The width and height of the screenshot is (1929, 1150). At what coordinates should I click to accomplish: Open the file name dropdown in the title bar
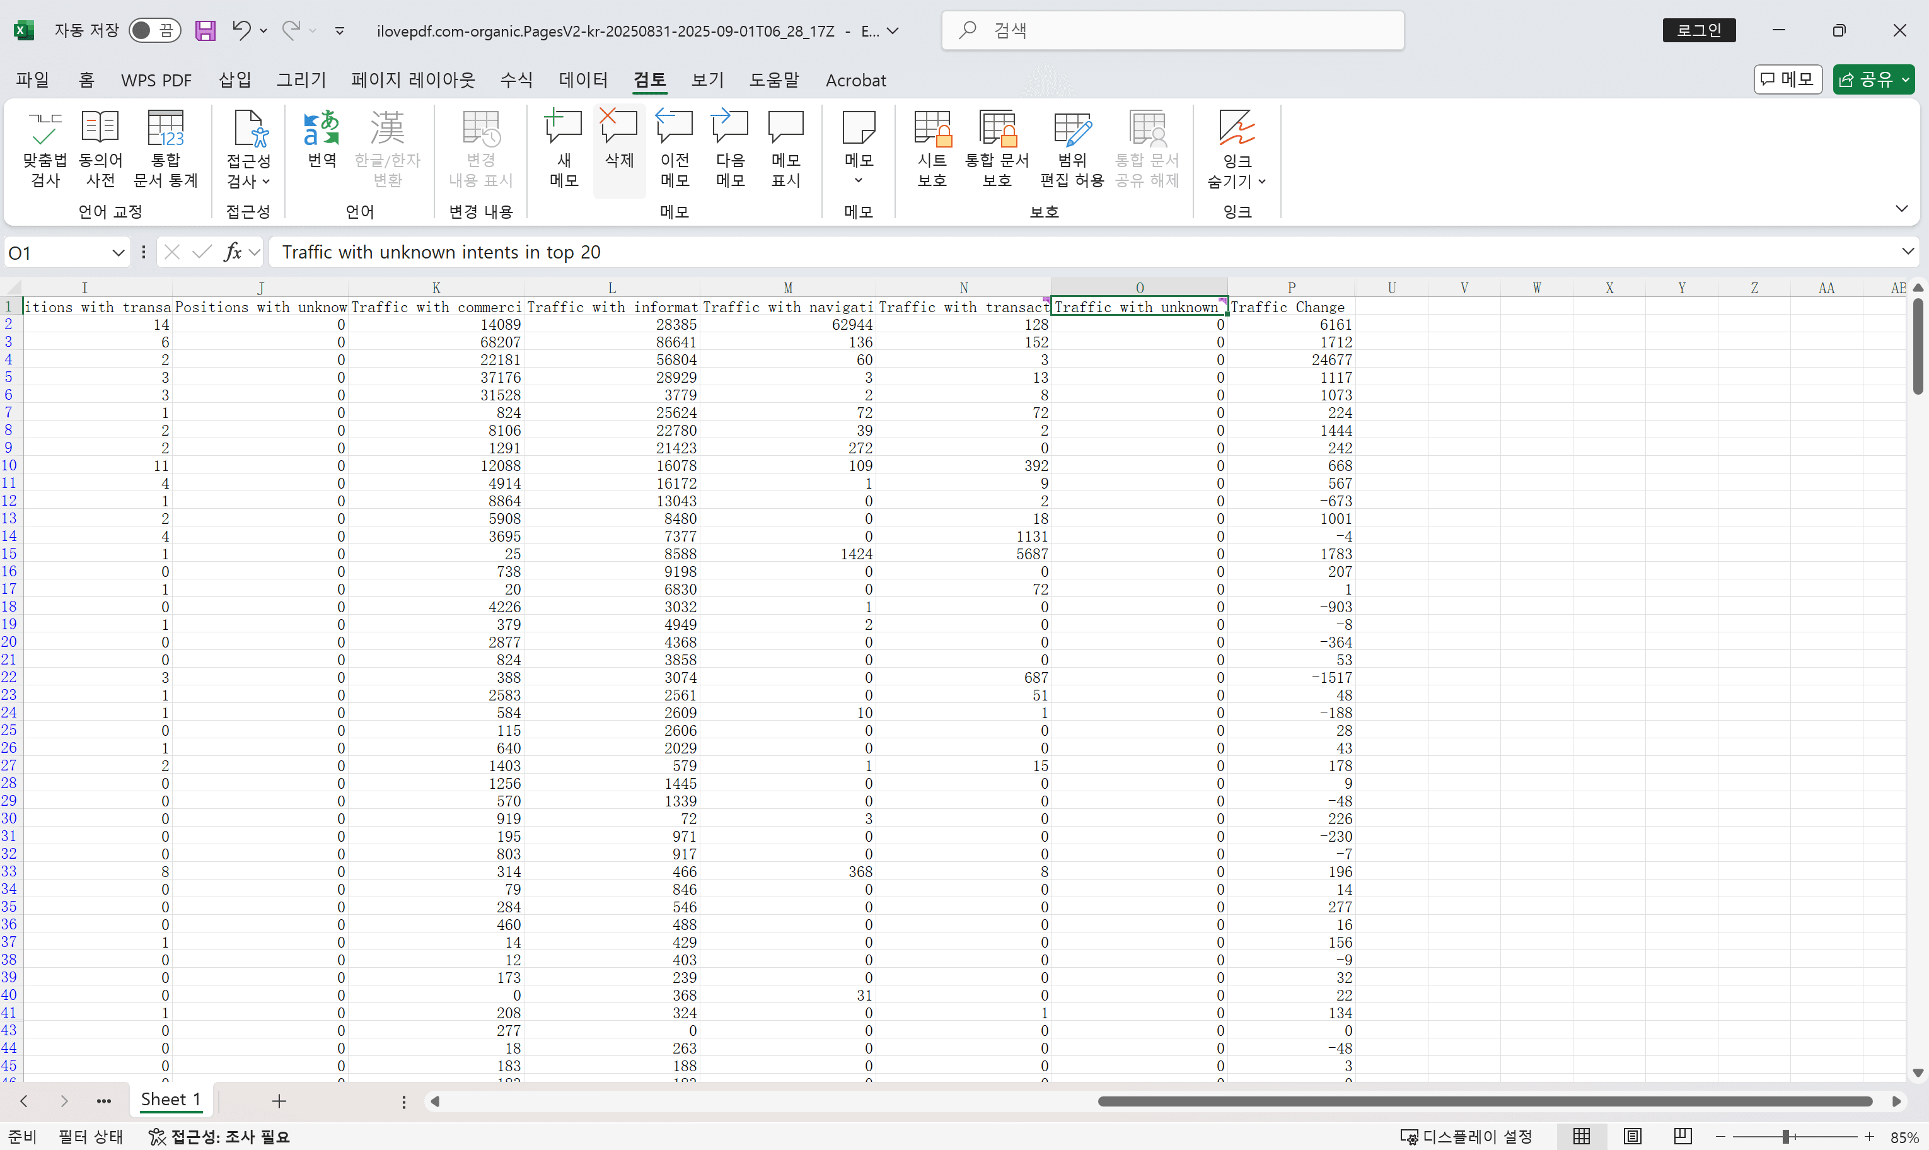click(893, 31)
